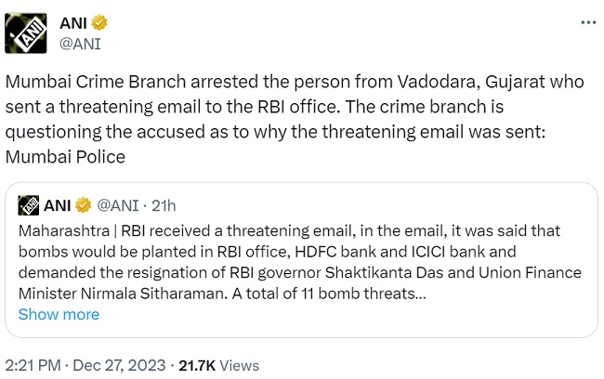Click the quoted text line mentioning 11 bomb threats
The width and height of the screenshot is (604, 379).
(222, 294)
